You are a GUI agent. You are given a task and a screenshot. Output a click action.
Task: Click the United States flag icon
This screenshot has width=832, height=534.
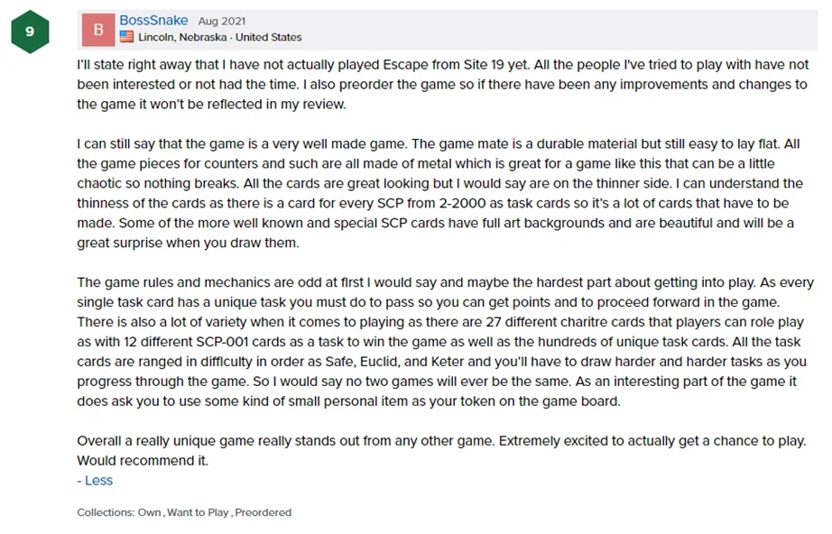(x=126, y=37)
